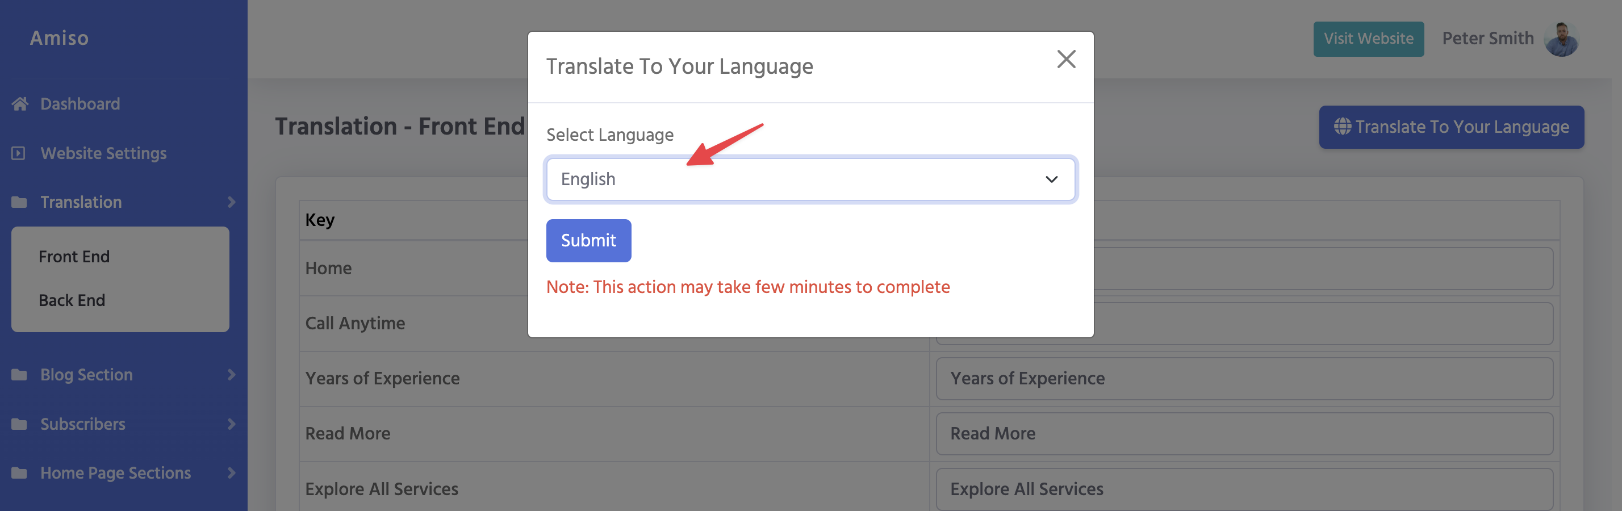This screenshot has height=511, width=1622.
Task: Click the Translate To Your Language page button
Action: (x=1450, y=127)
